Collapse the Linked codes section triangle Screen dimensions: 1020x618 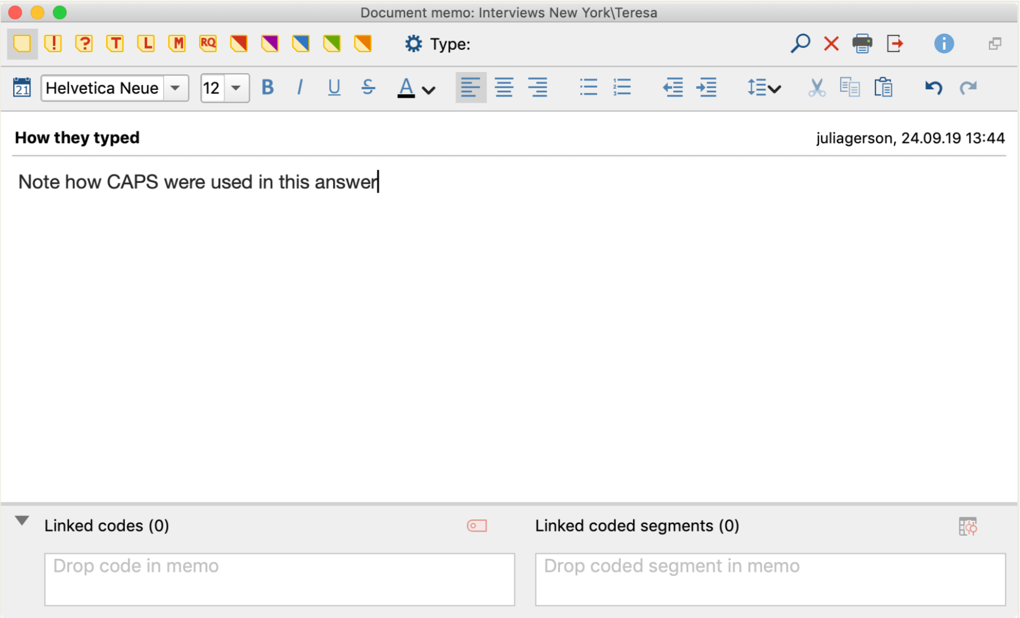tap(22, 521)
